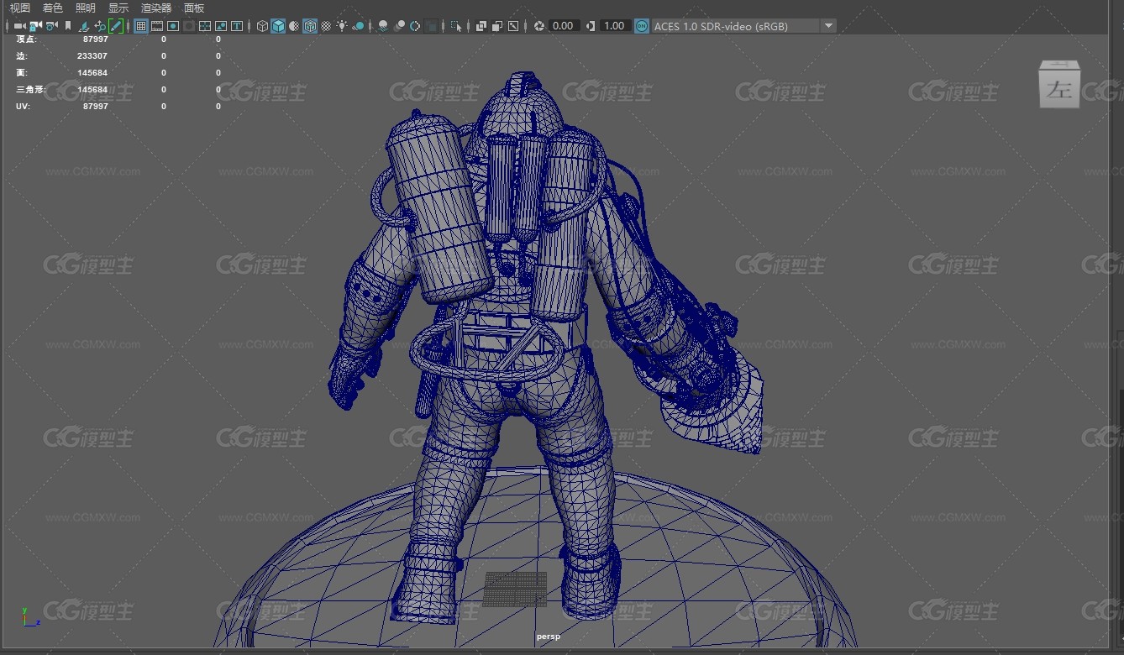Click Use All Lights bulb icon
Viewport: 1124px width, 655px height.
(x=342, y=26)
